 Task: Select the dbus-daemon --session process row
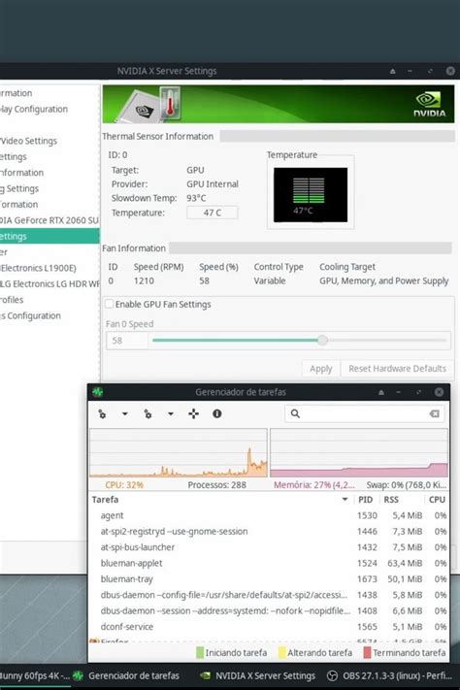269,610
